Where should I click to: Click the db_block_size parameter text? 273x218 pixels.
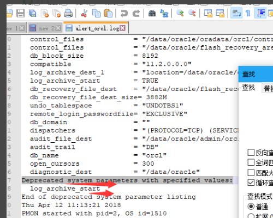[x=57, y=56]
